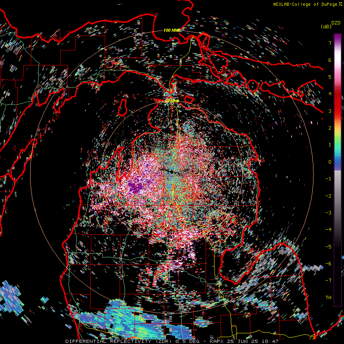Click the -2 value on the color scale

328,196
